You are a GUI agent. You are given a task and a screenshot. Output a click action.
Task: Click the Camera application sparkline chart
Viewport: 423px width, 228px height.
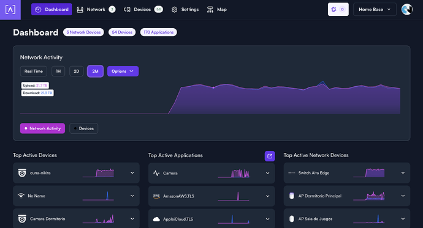pyautogui.click(x=234, y=173)
